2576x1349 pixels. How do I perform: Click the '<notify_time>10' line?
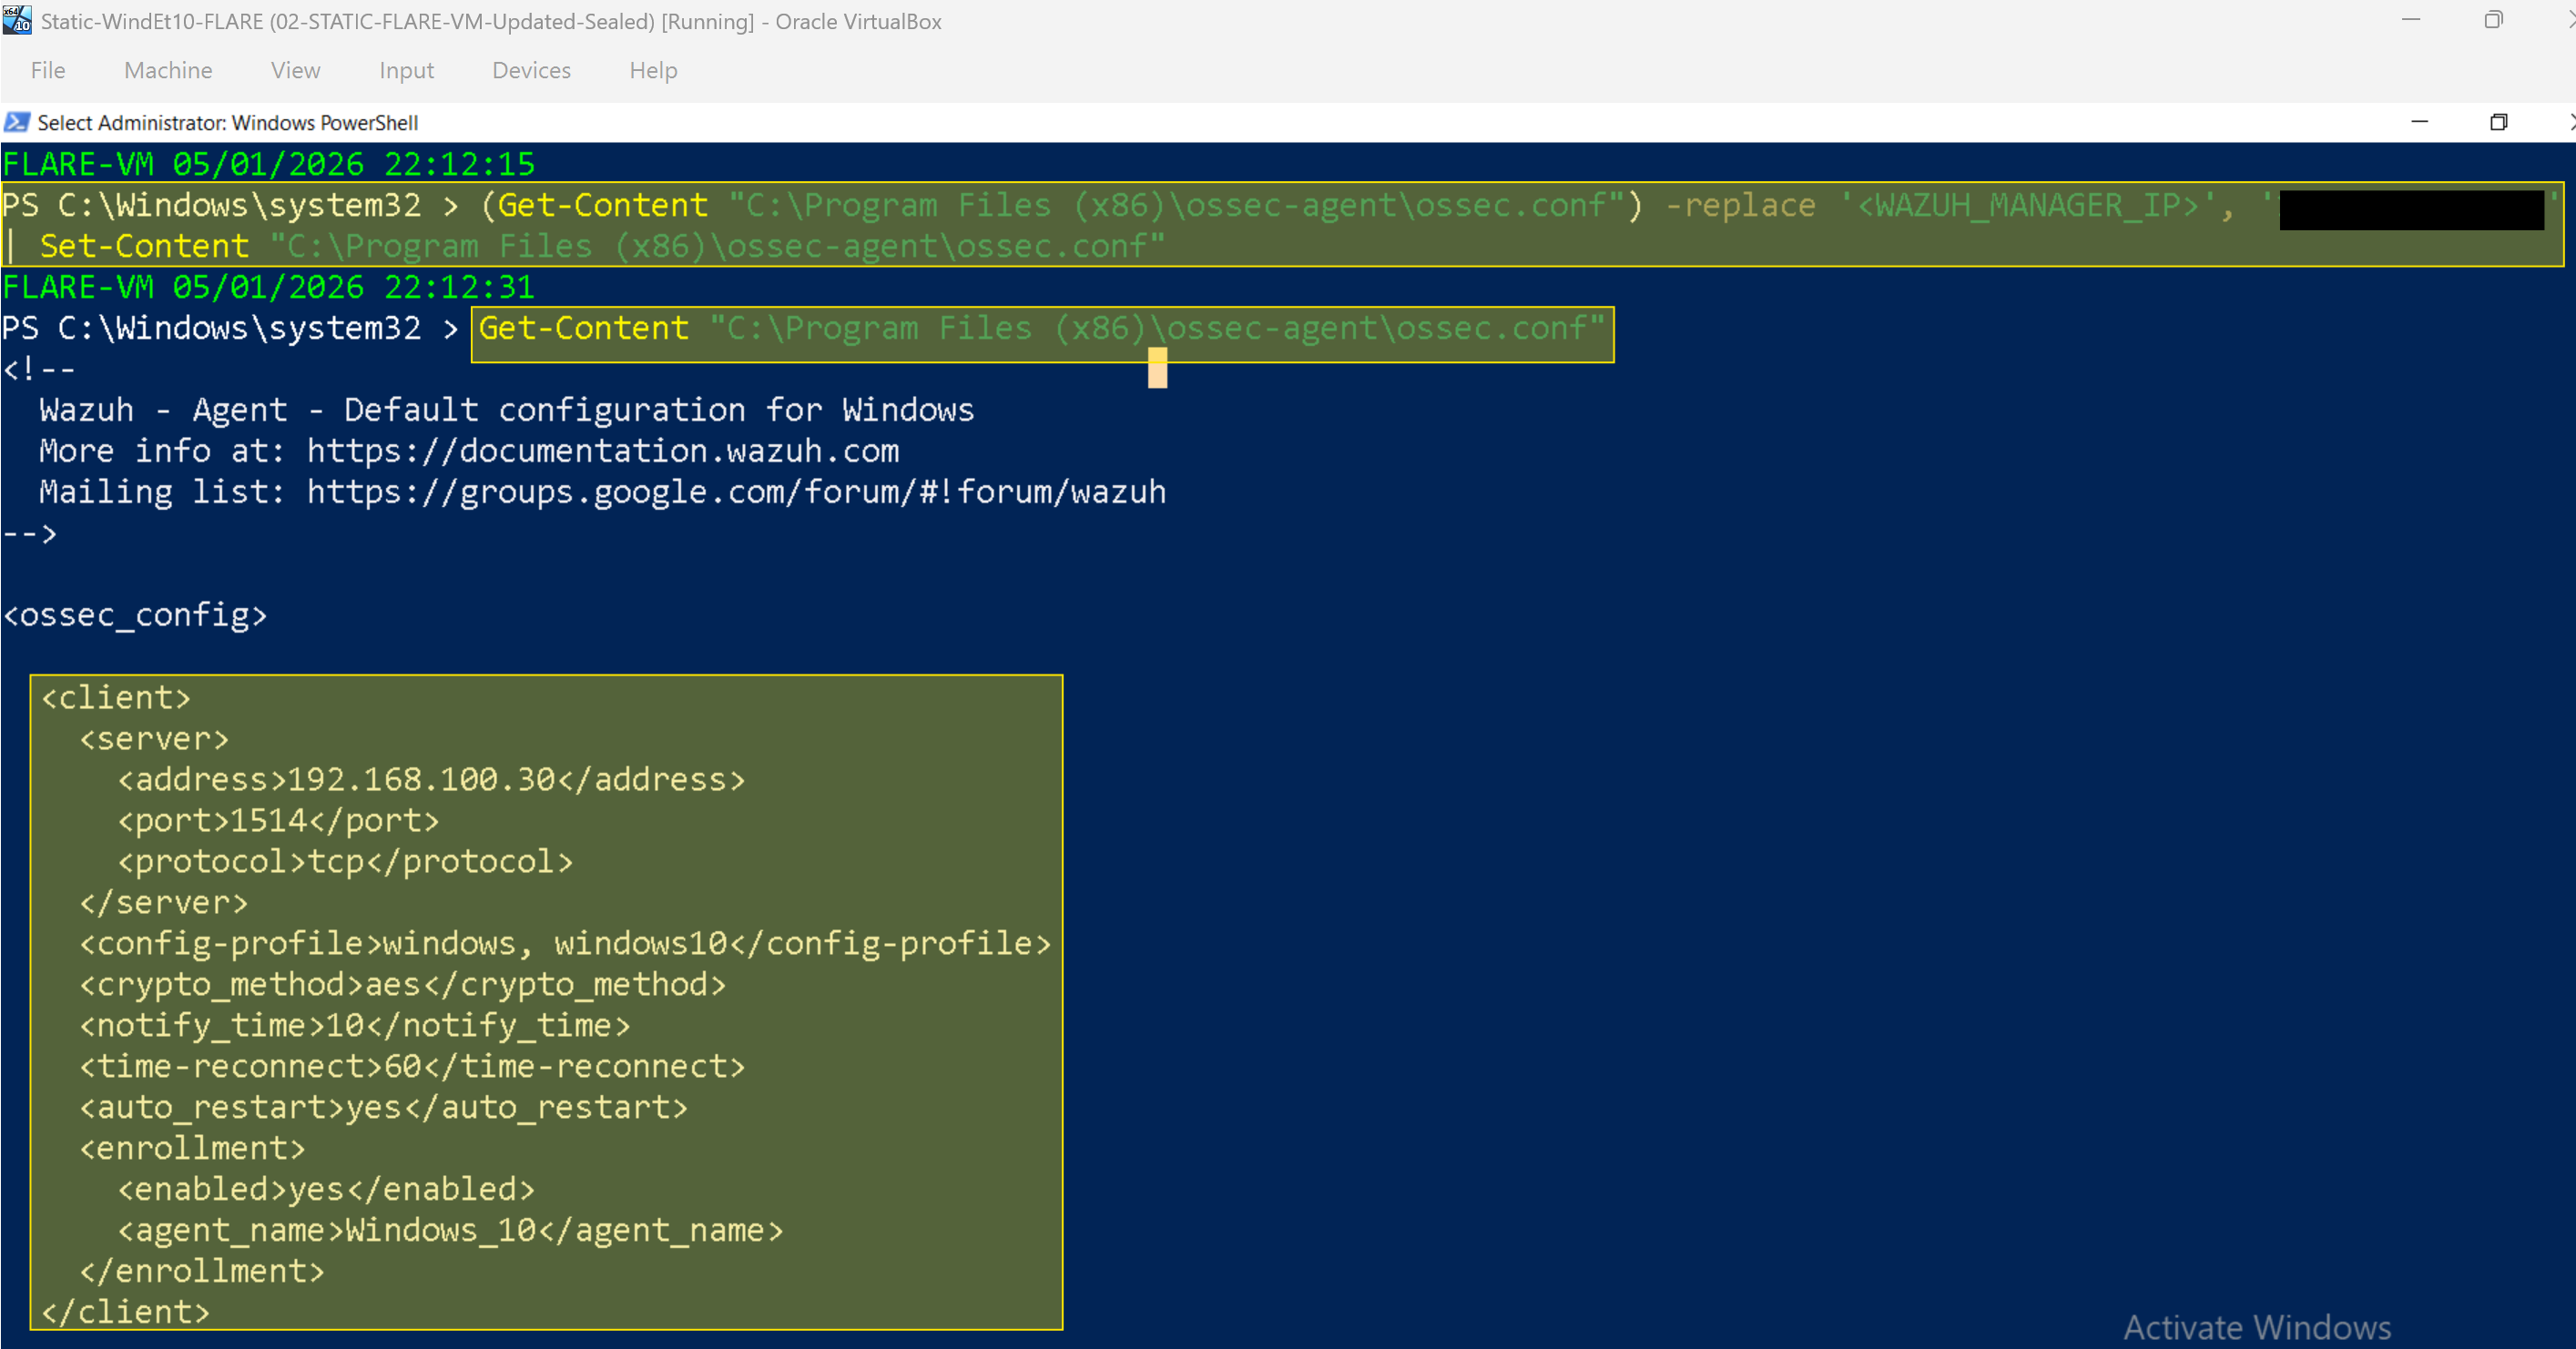click(354, 1024)
